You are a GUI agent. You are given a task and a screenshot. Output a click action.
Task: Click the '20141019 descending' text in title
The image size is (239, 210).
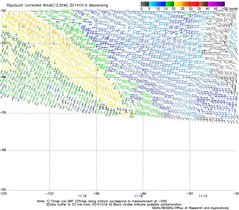point(89,5)
